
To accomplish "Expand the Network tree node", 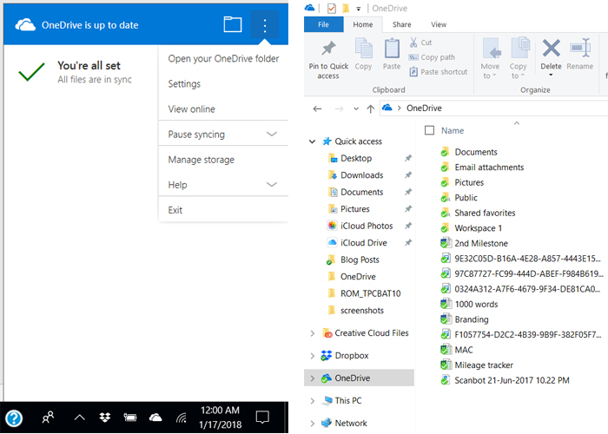I will coord(312,424).
